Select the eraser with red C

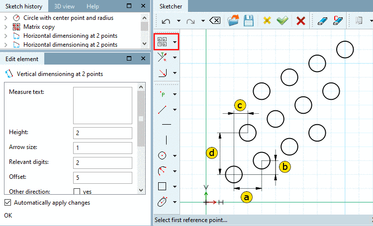point(338,20)
